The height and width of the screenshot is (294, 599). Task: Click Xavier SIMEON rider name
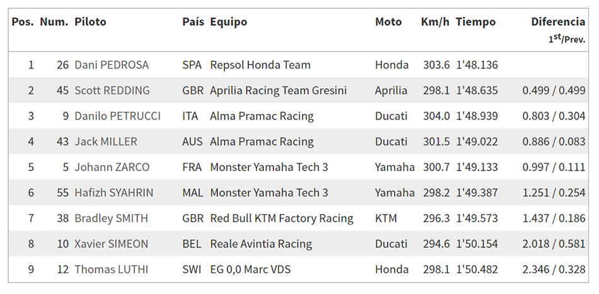tap(111, 244)
